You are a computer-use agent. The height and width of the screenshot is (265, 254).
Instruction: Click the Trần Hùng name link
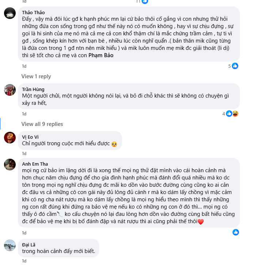coord(33,89)
